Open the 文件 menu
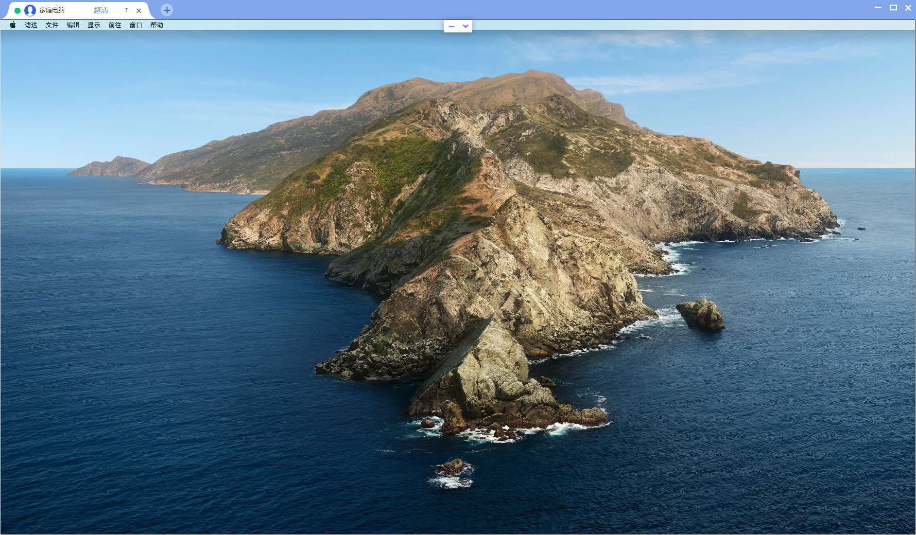The image size is (916, 535). tap(52, 25)
